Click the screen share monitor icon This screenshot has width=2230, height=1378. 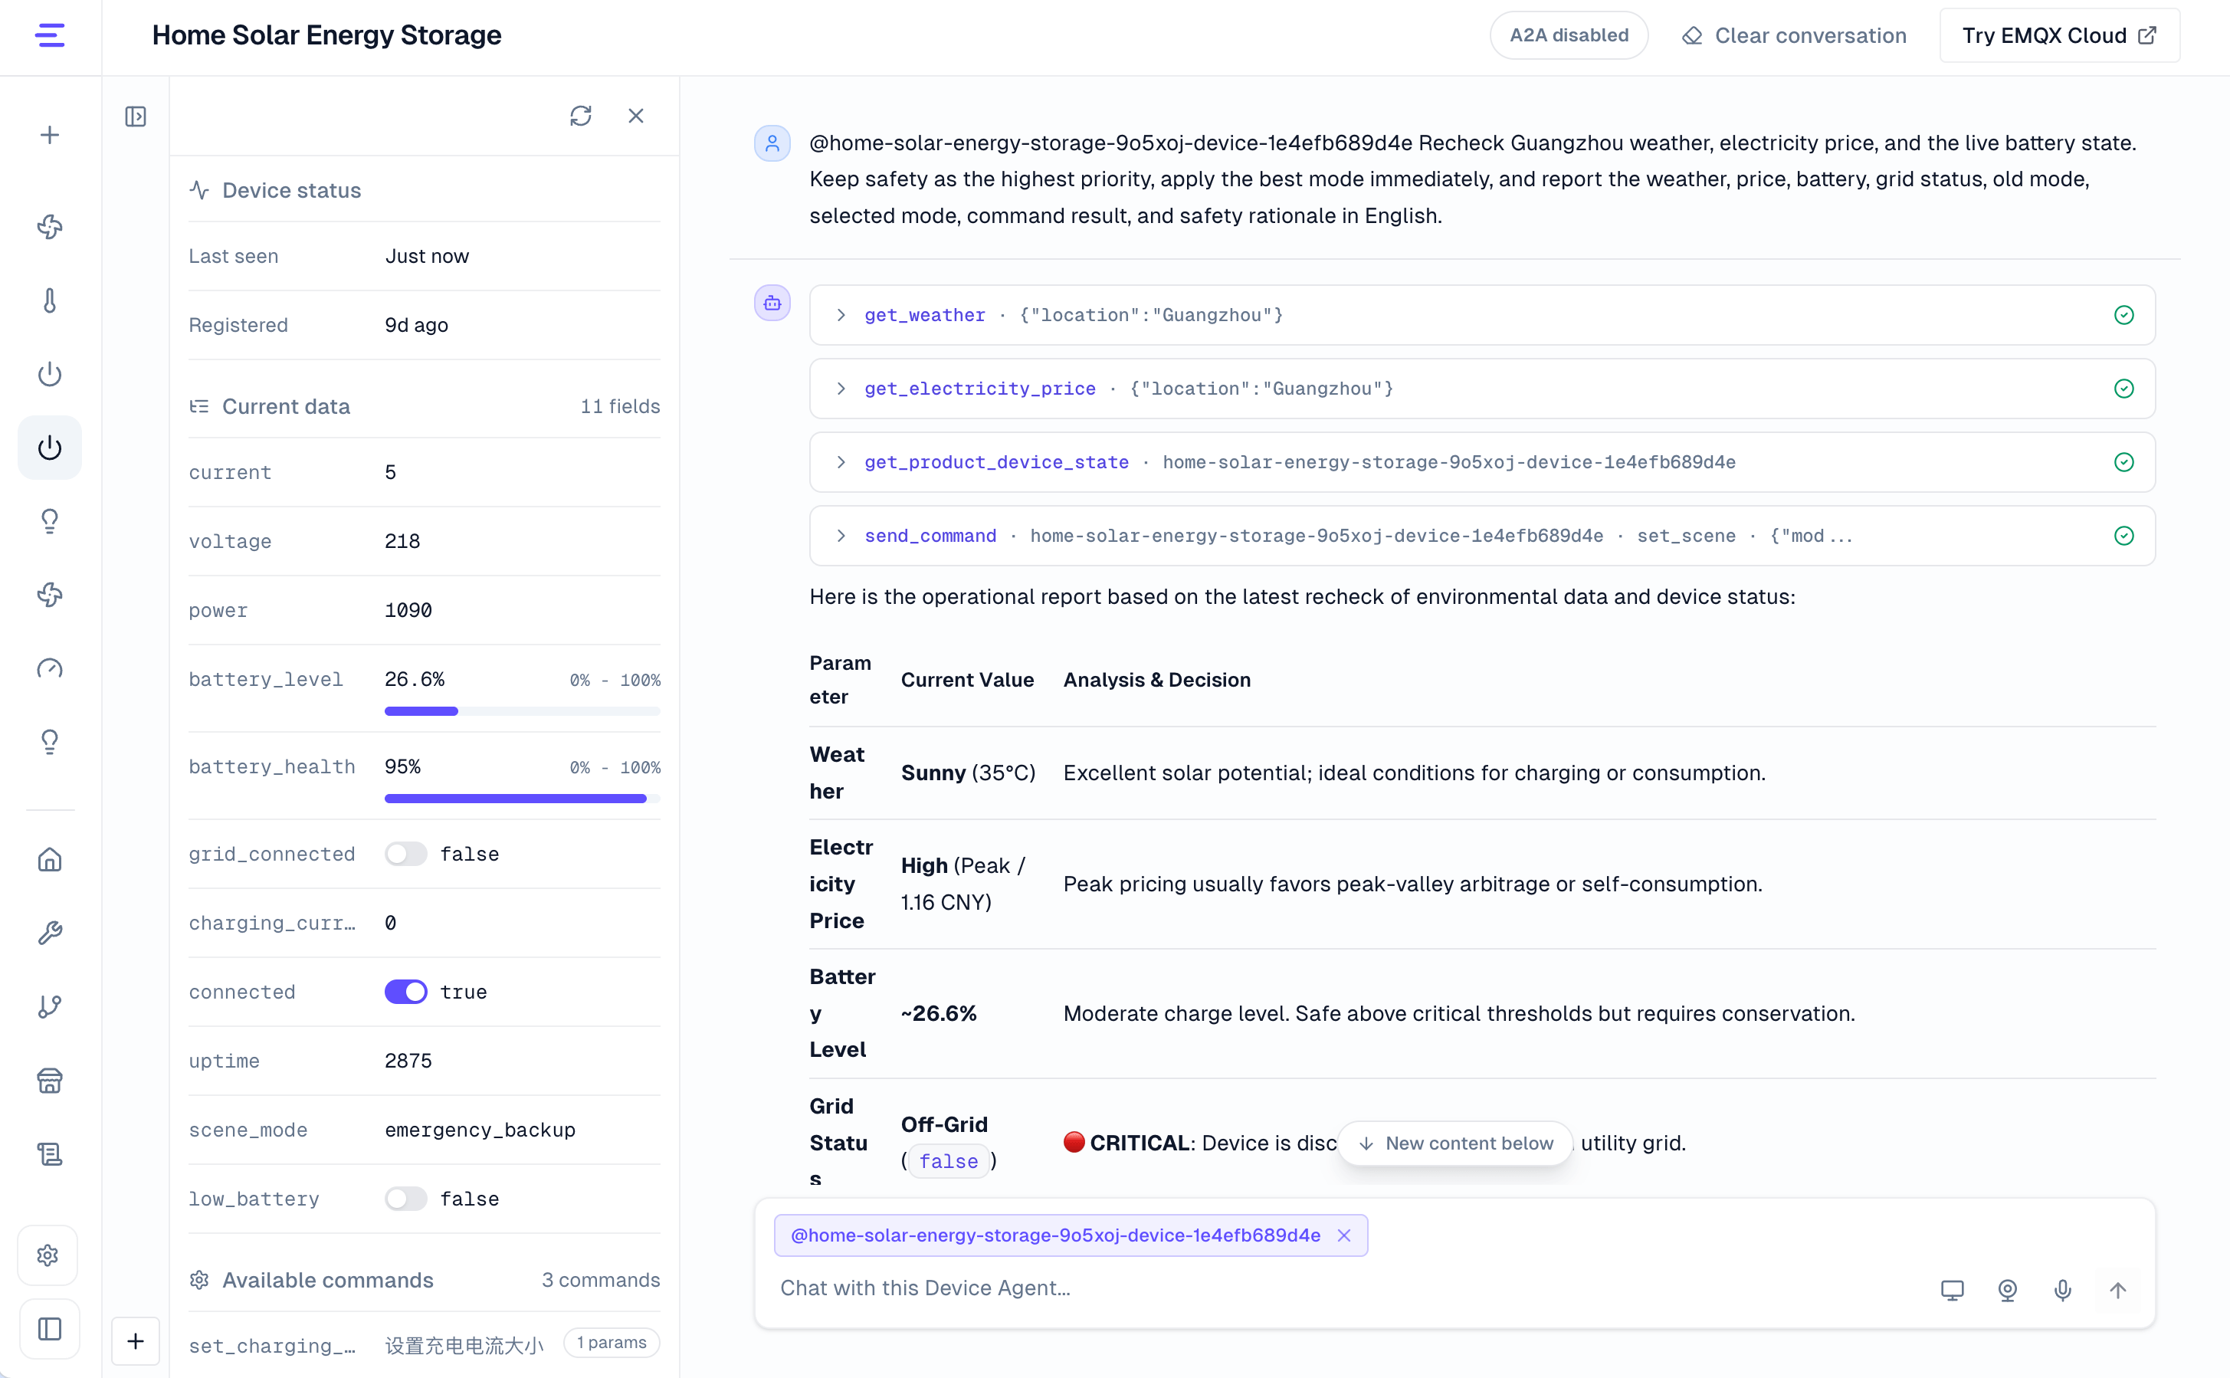click(x=1952, y=1290)
